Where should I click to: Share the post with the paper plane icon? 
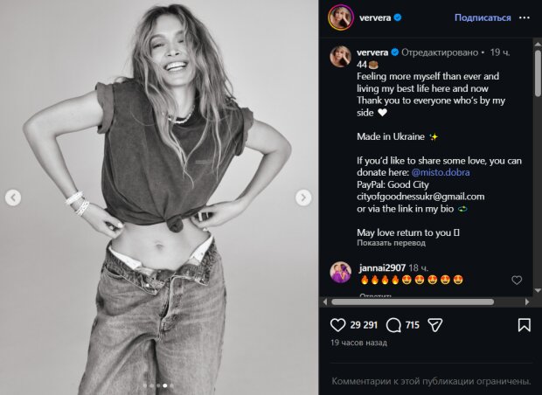436,325
